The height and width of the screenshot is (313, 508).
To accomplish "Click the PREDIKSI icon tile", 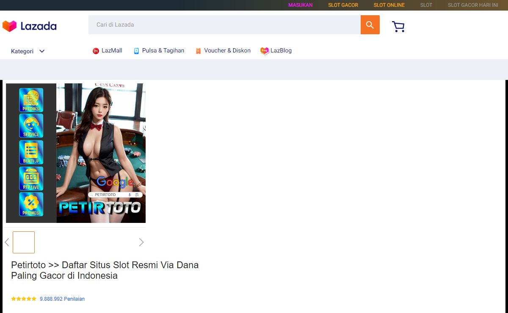I will pyautogui.click(x=31, y=100).
